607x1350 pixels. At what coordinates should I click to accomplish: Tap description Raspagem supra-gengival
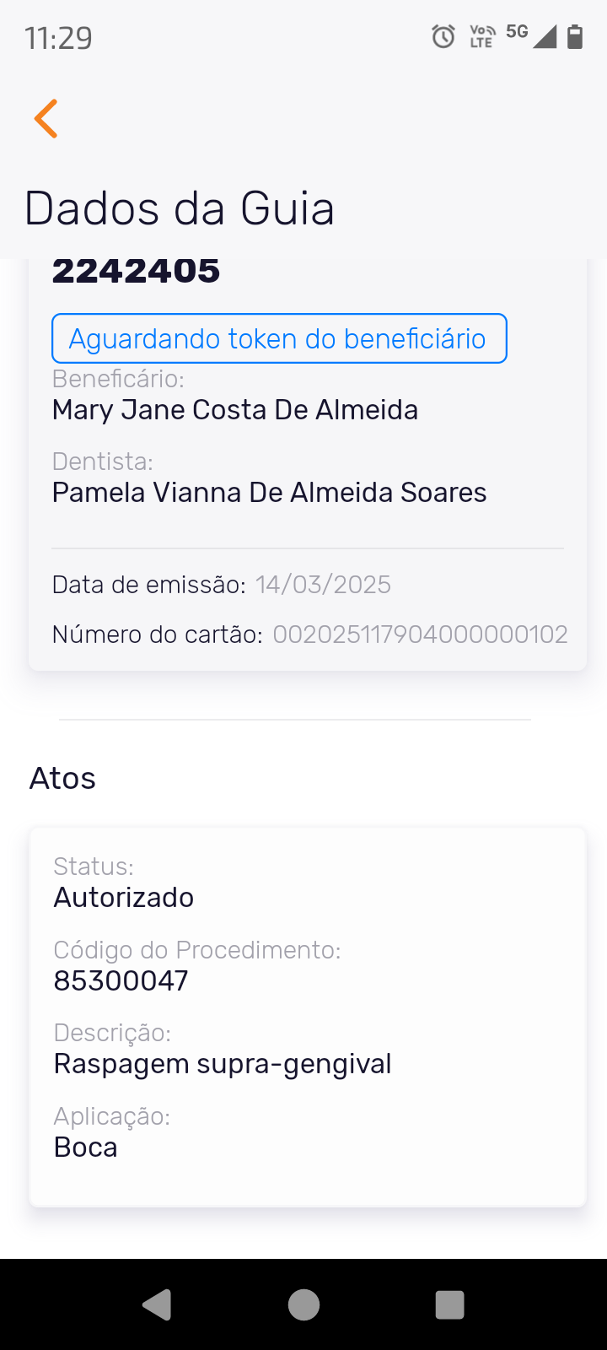(x=223, y=1064)
